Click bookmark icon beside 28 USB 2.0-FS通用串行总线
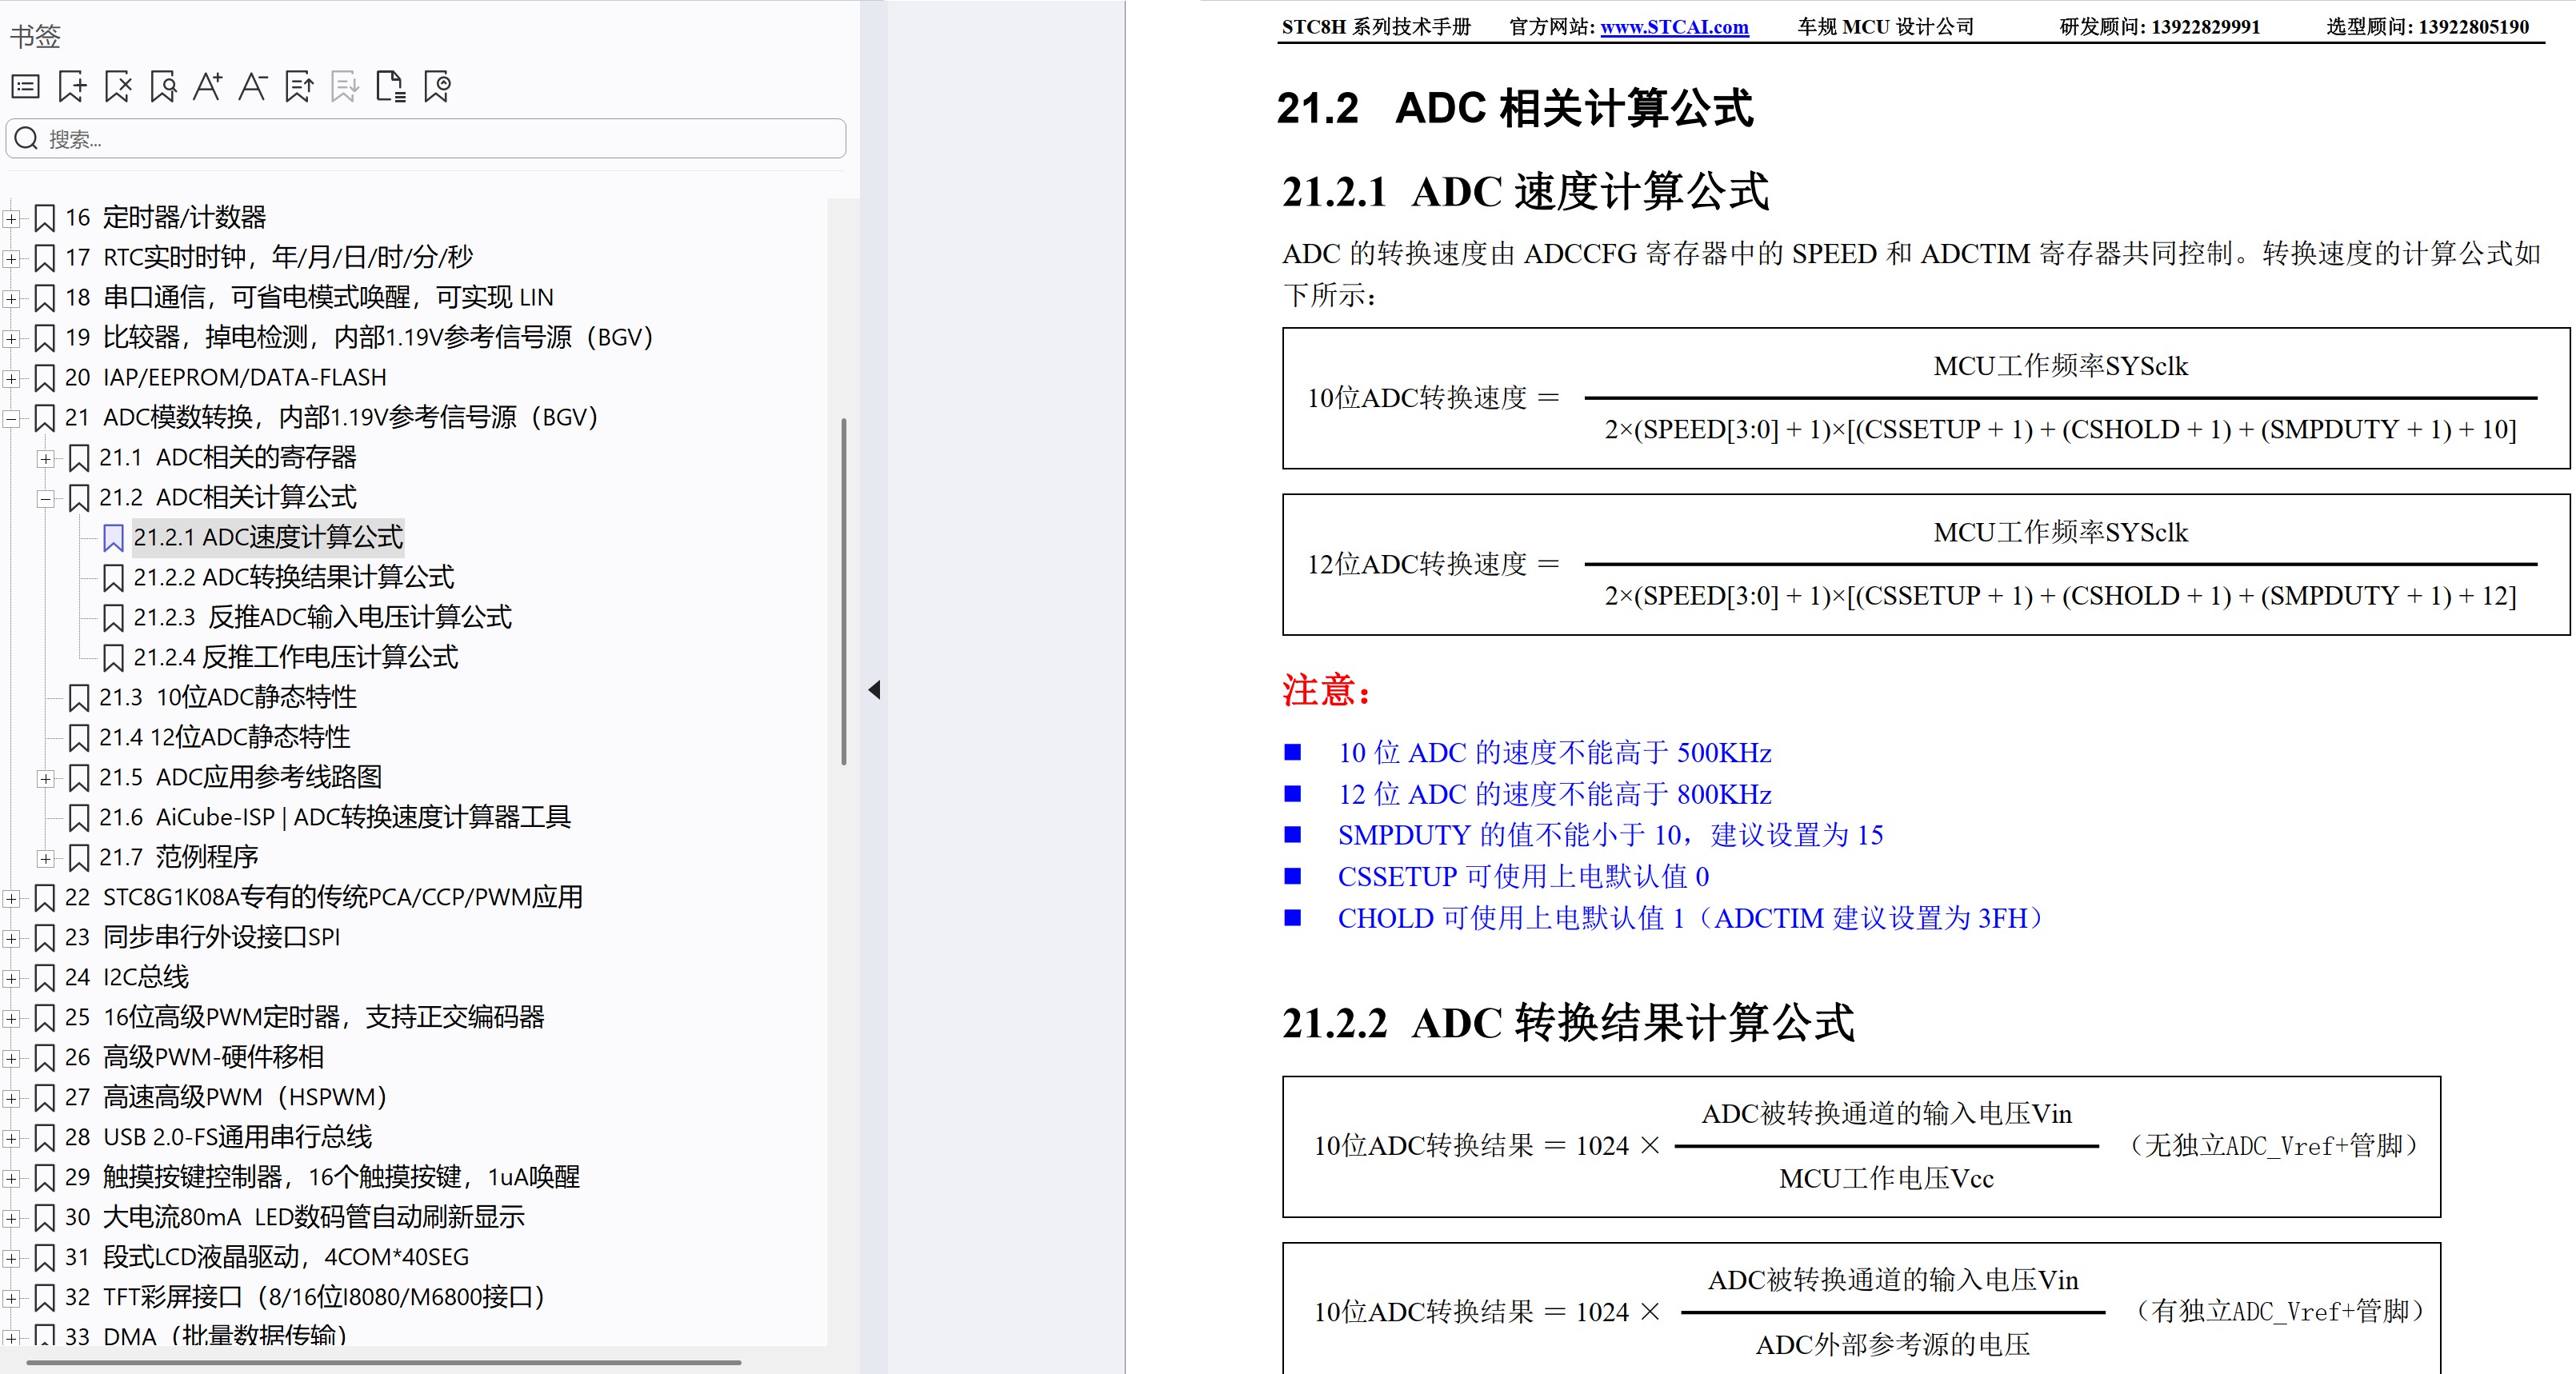The width and height of the screenshot is (2576, 1374). pyautogui.click(x=45, y=1138)
